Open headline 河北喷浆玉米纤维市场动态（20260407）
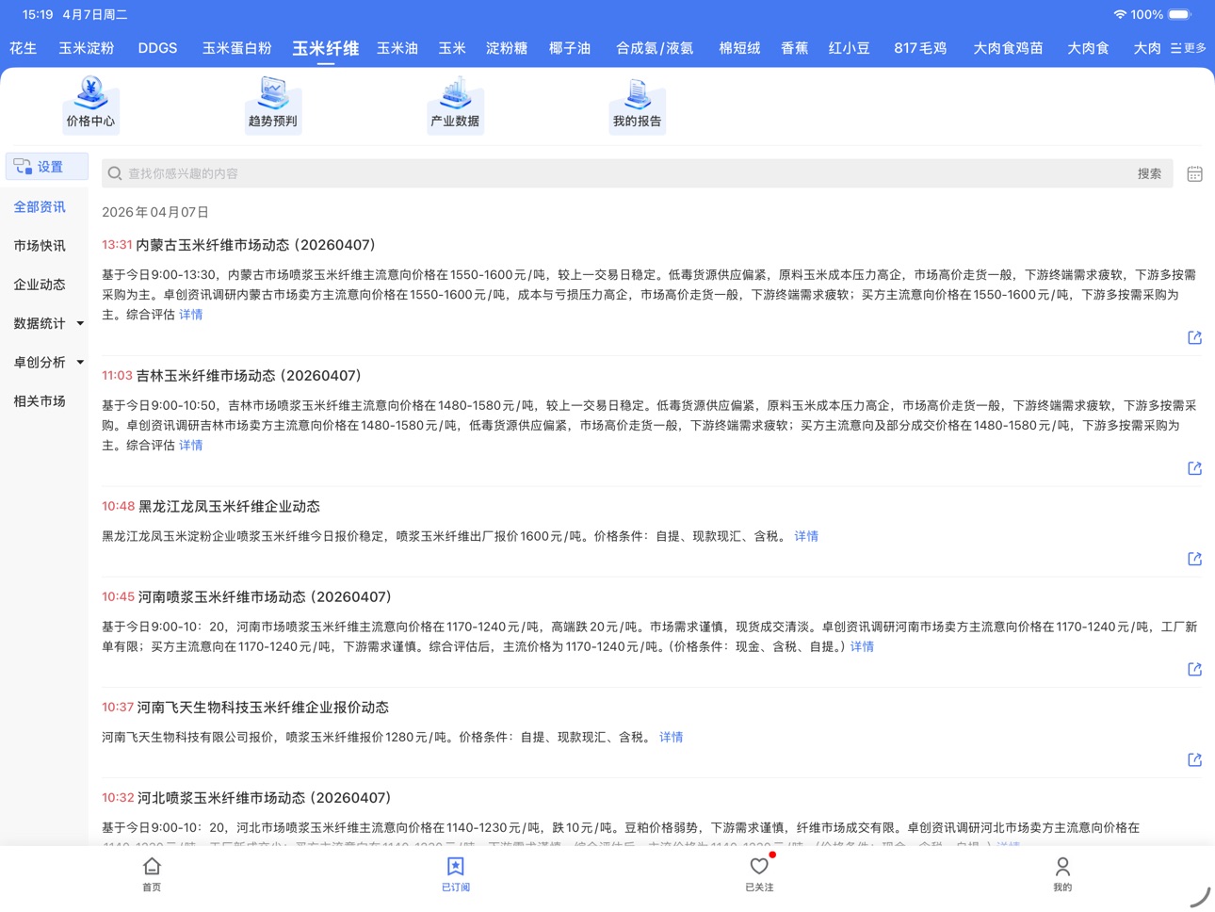 pos(265,797)
